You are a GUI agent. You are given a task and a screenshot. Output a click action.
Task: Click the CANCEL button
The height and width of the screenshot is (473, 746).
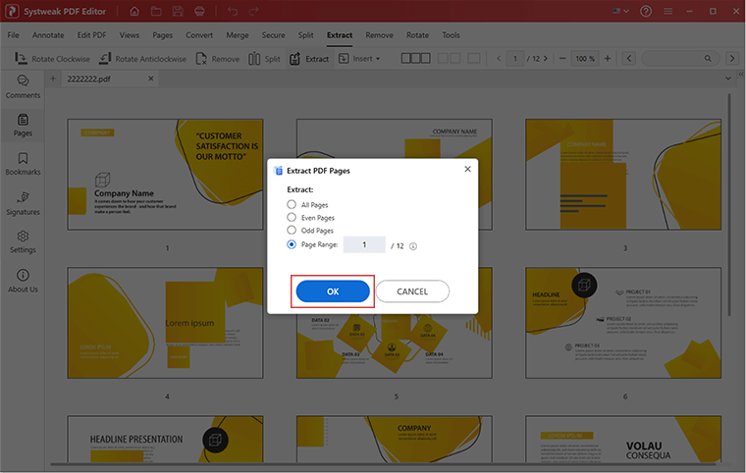click(x=412, y=291)
